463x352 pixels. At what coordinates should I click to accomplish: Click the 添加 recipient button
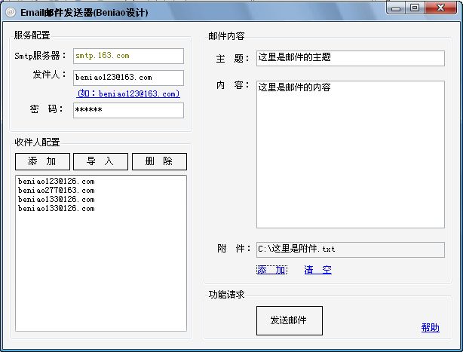click(42, 161)
